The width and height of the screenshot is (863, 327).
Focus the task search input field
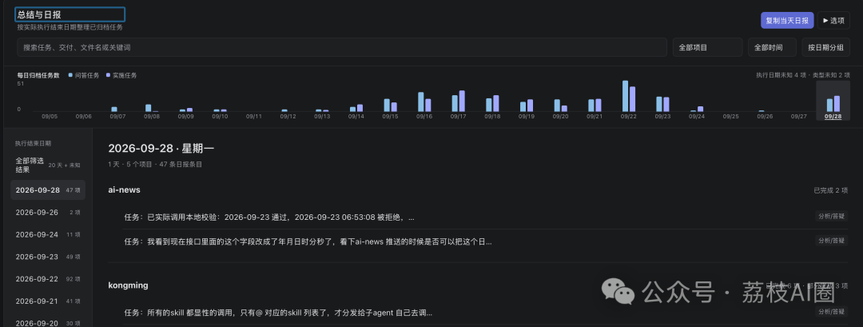click(x=342, y=47)
